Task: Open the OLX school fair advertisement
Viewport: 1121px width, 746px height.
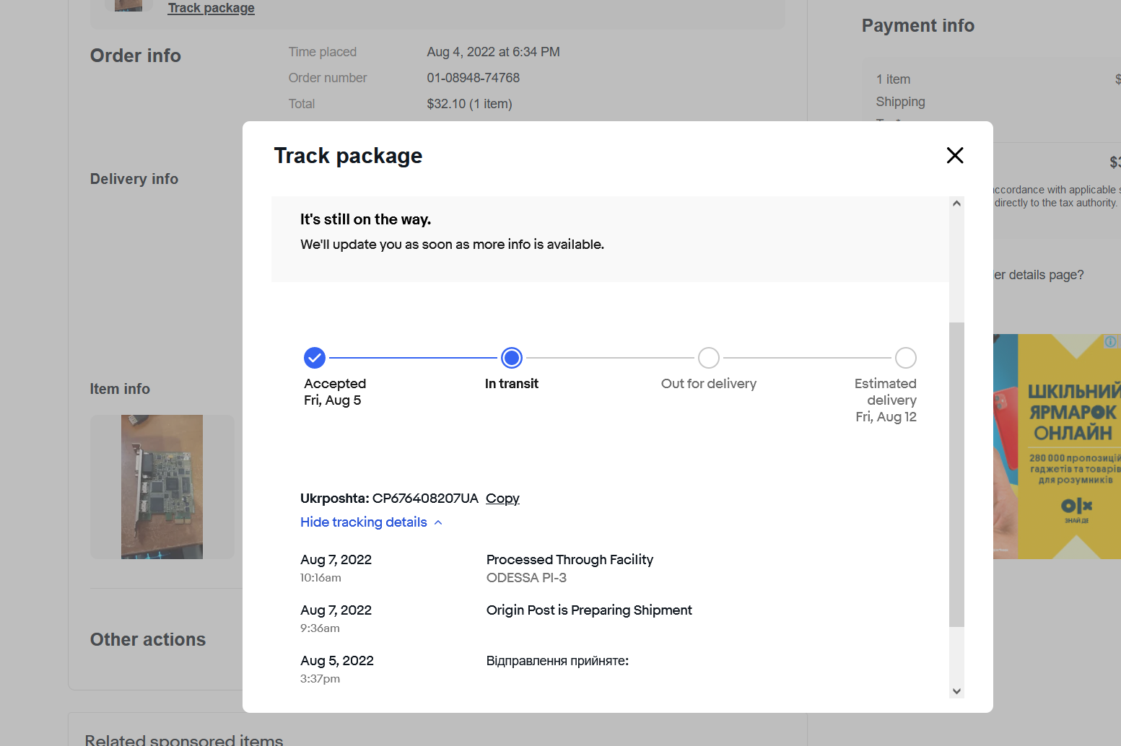Action: [1057, 447]
